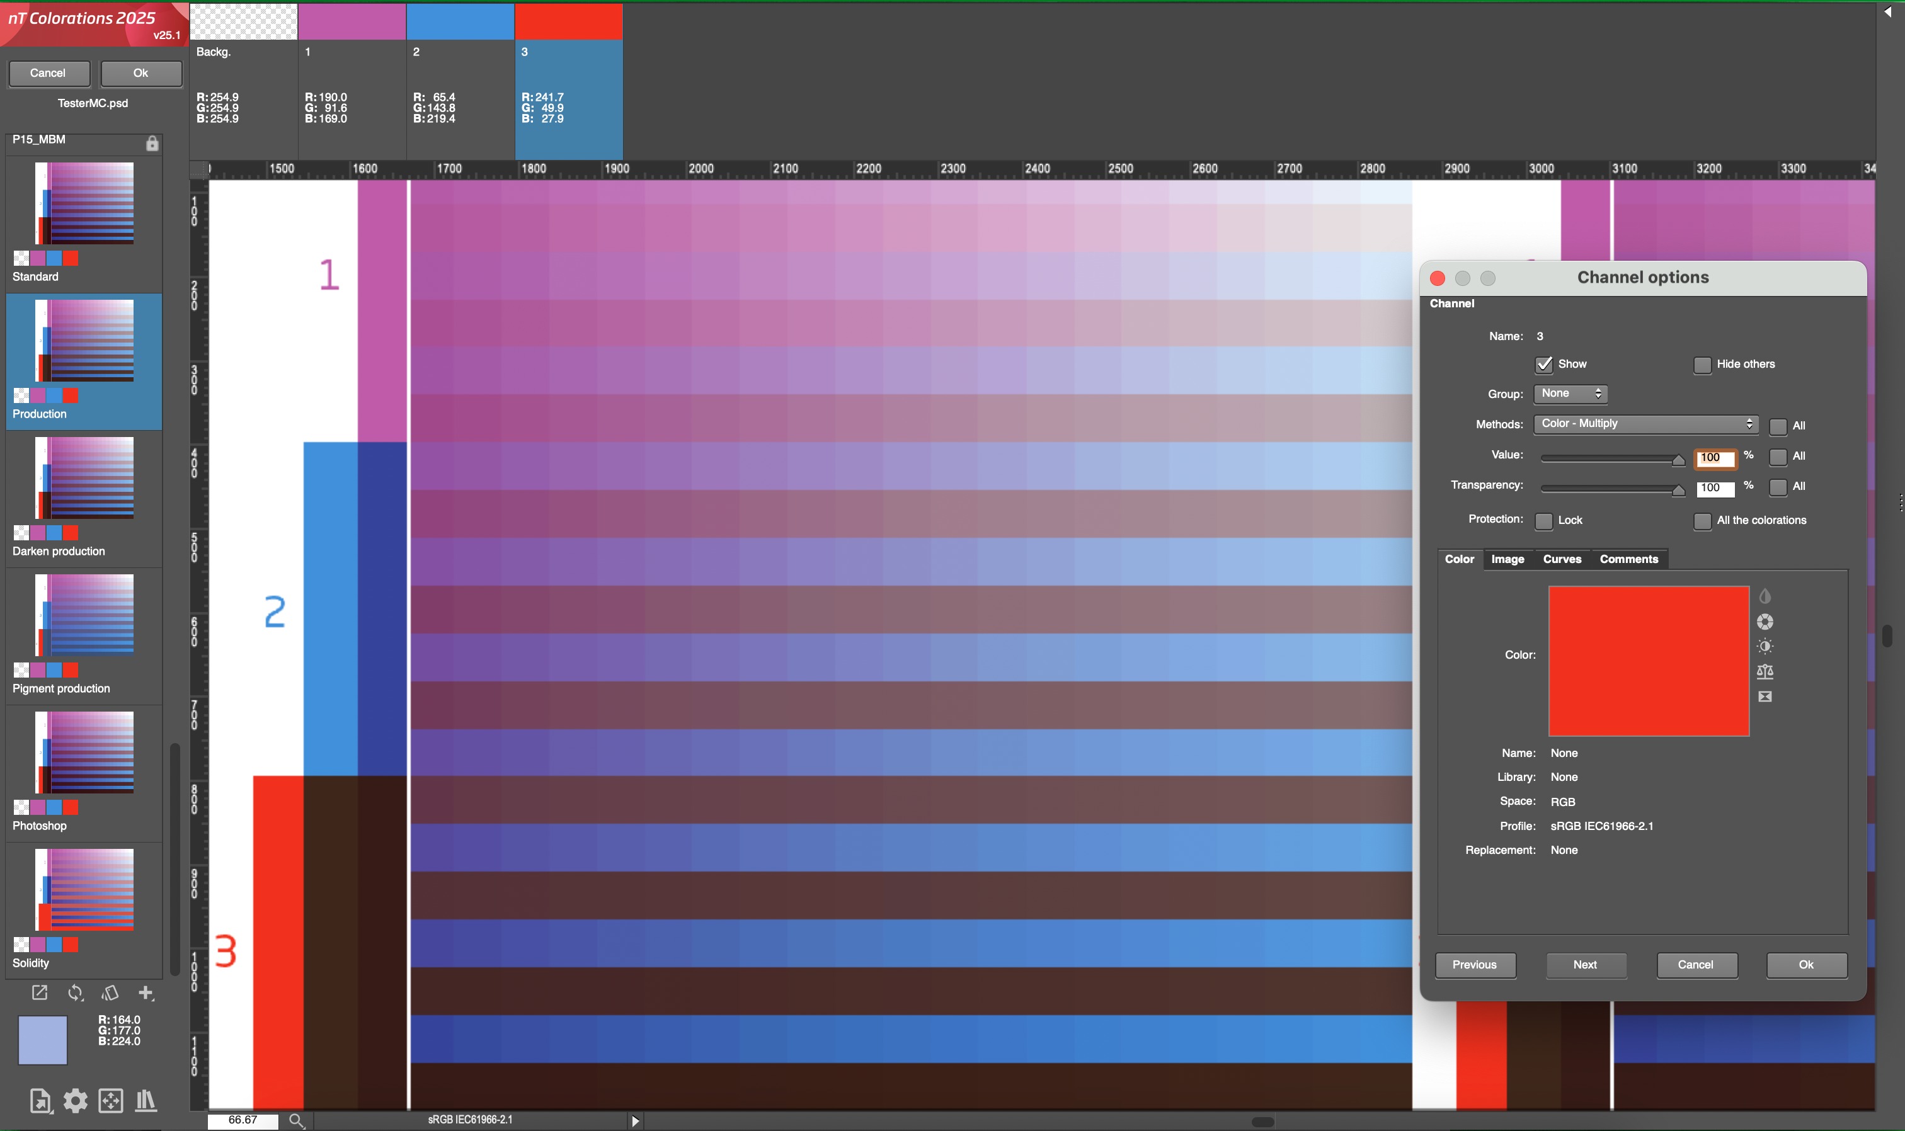Click the plus icon to add a coloration
This screenshot has height=1131, width=1905.
click(146, 992)
